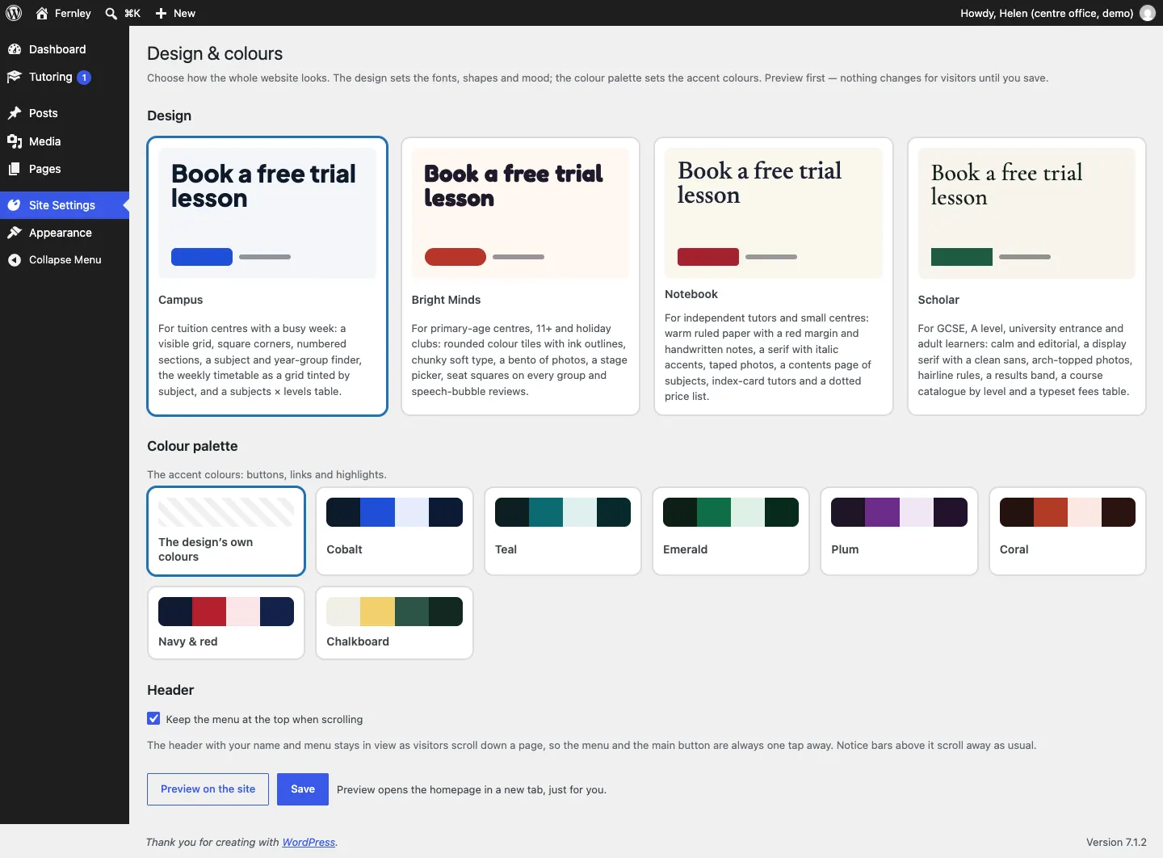This screenshot has height=858, width=1163.
Task: Click the plus icon for New
Action: [x=161, y=13]
